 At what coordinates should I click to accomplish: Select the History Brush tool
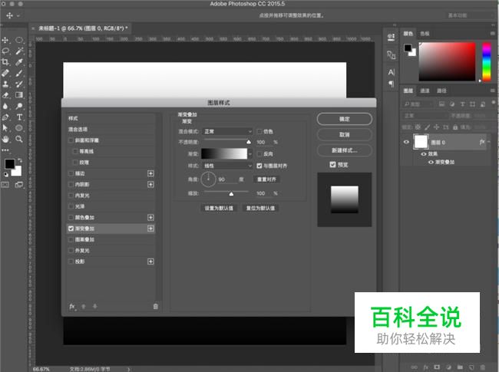click(19, 84)
